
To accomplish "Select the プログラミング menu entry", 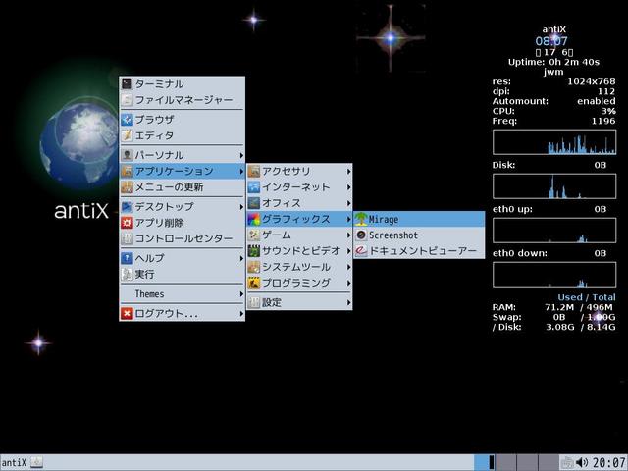I will [x=299, y=283].
